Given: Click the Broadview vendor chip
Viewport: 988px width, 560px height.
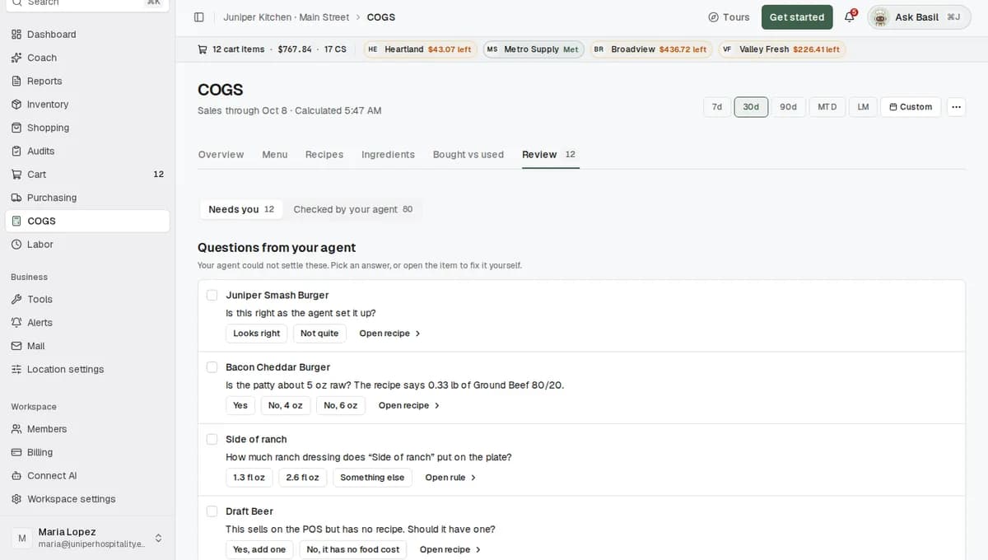Looking at the screenshot, I should point(650,49).
